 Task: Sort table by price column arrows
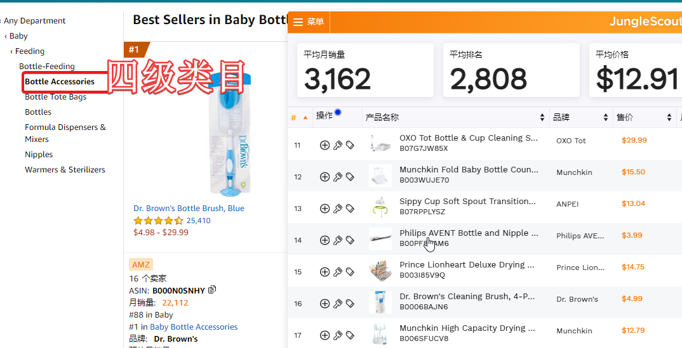pyautogui.click(x=669, y=117)
